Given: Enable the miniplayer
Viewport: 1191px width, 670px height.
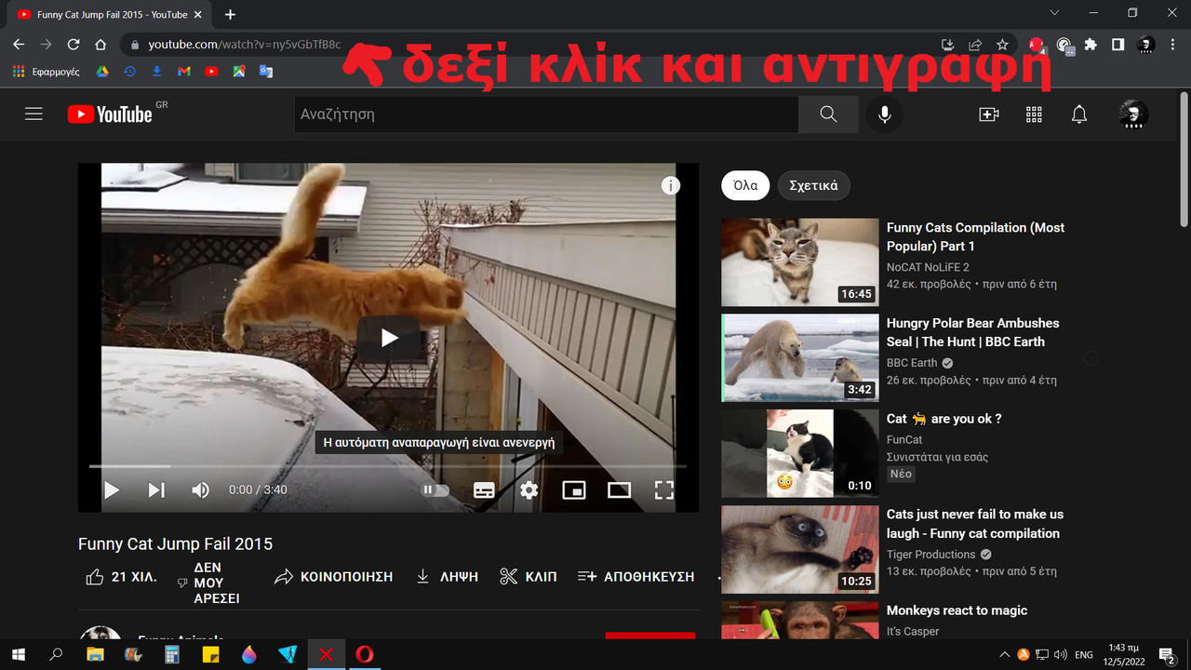Looking at the screenshot, I should (x=574, y=490).
